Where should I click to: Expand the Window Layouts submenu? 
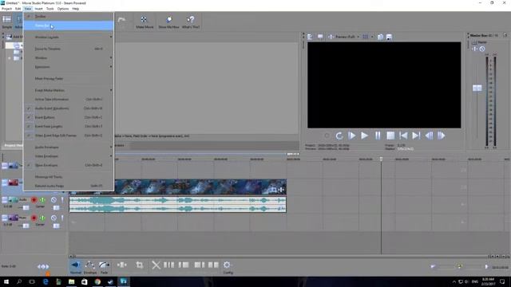pos(69,37)
